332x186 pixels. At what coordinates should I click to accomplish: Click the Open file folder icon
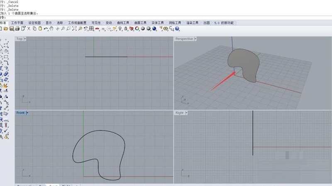point(6,29)
